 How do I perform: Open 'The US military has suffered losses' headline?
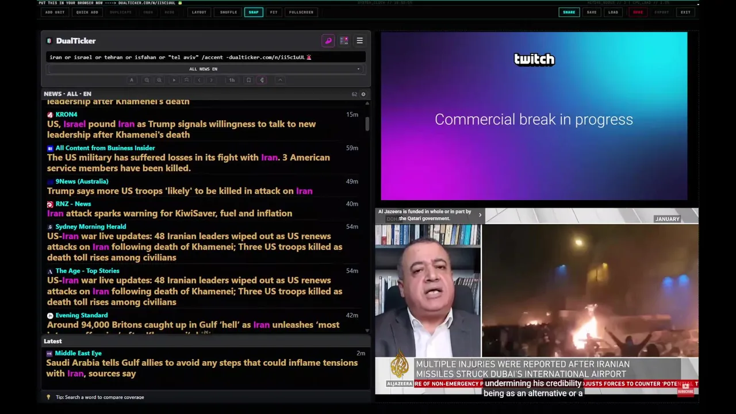[189, 163]
